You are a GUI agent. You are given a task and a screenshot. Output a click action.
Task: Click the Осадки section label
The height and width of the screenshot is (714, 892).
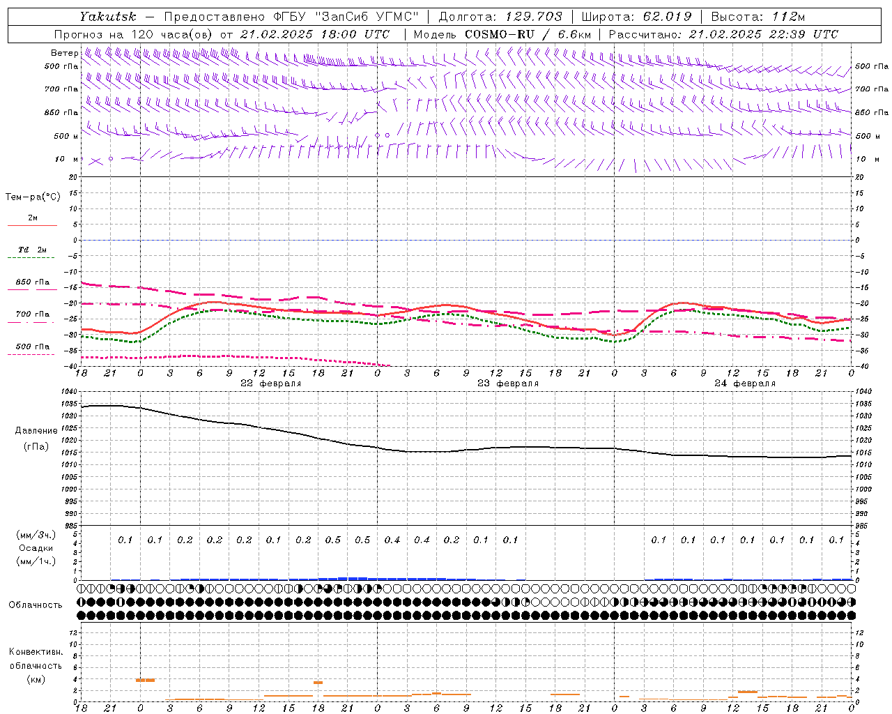[x=36, y=548]
